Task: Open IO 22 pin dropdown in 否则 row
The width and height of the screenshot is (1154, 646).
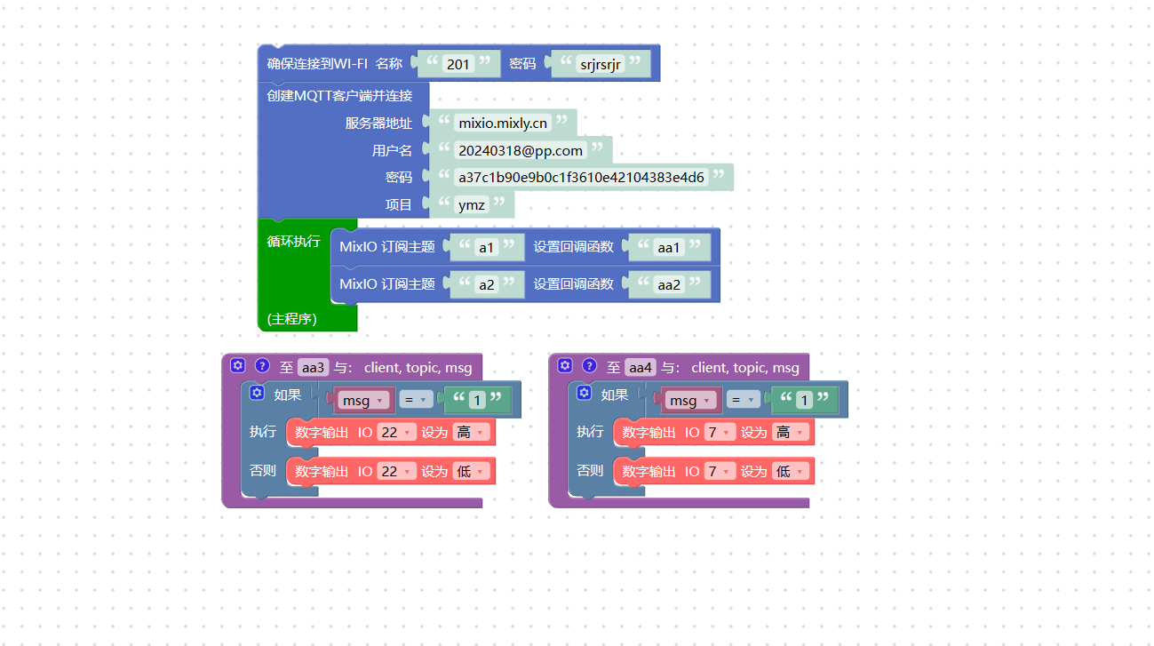Action: [x=396, y=472]
